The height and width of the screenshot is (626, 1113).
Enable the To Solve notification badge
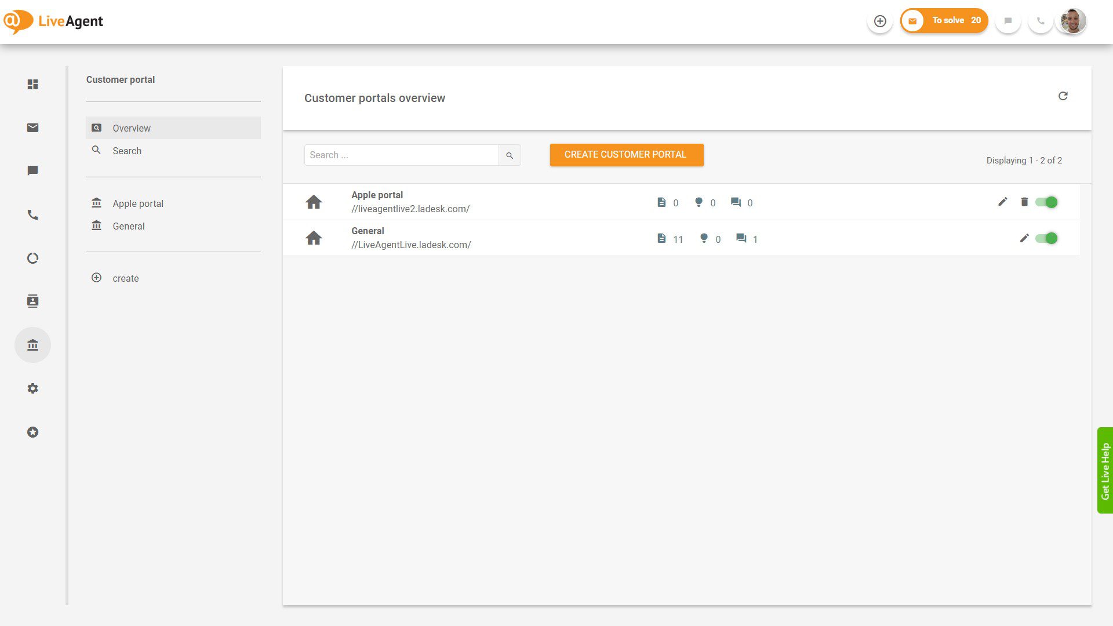click(943, 21)
